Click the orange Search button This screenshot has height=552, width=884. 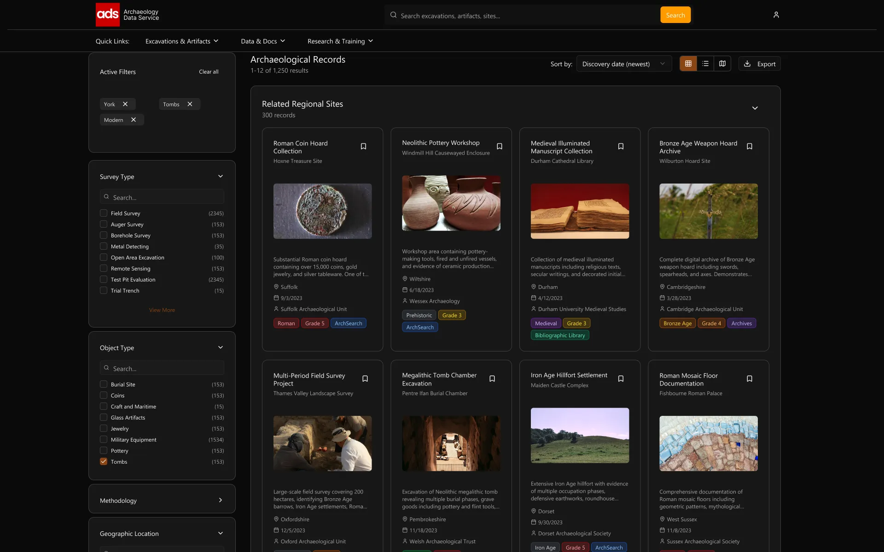[675, 15]
